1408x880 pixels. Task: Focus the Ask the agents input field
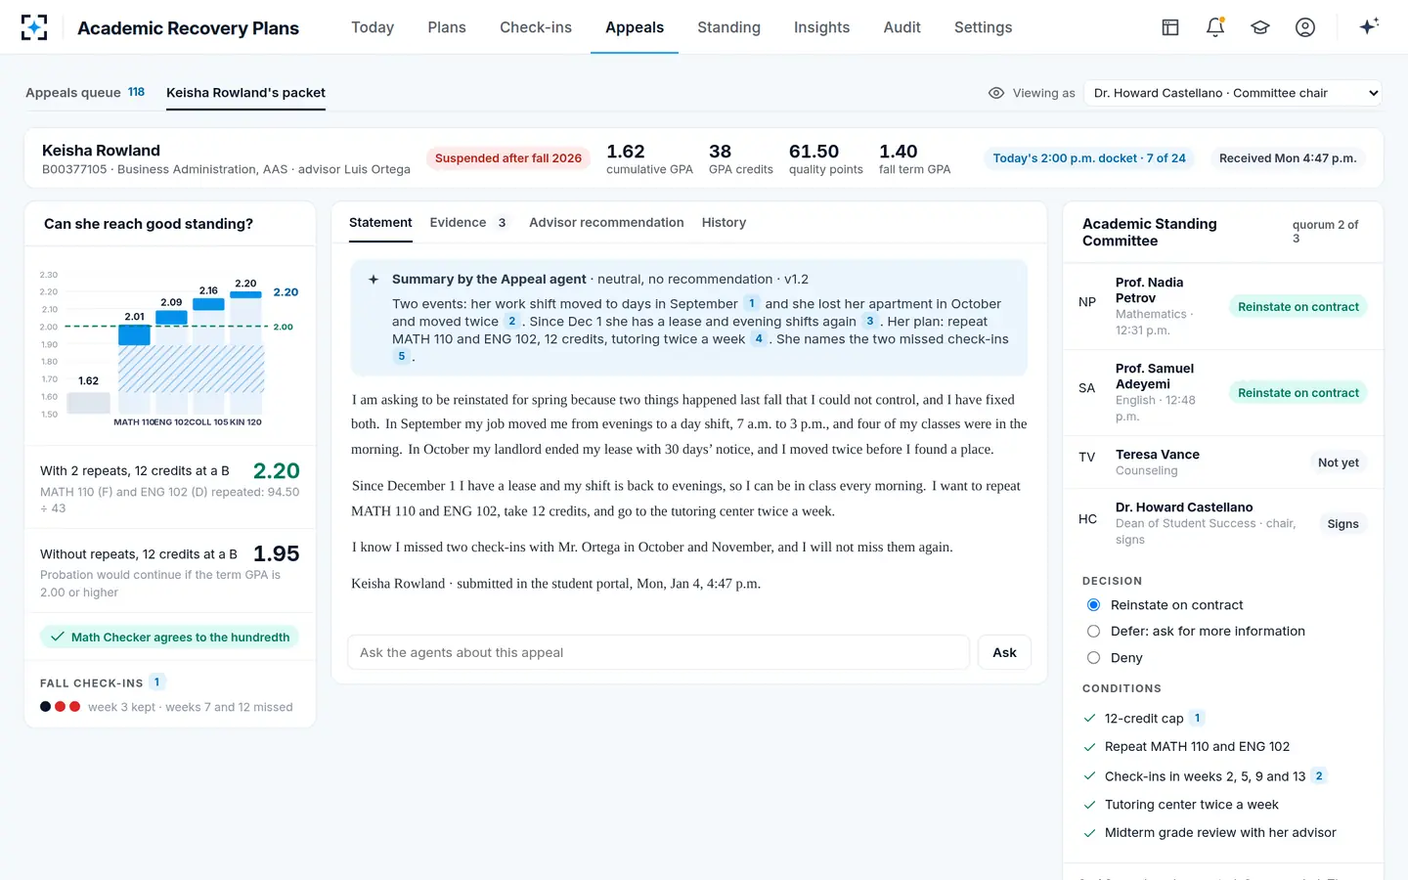coord(658,652)
